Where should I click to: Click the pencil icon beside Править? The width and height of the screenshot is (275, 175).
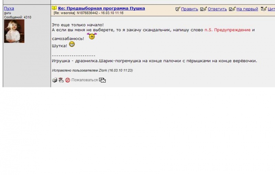(178, 9)
